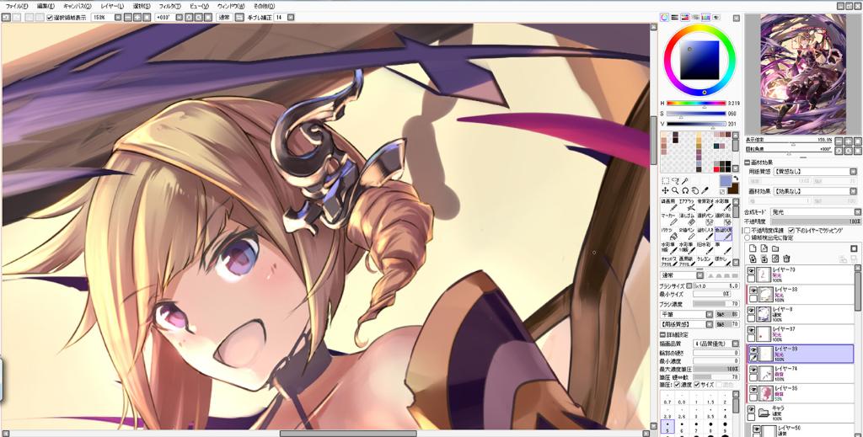Open the ウィンドウ(W) menu
This screenshot has height=437, width=863.
tap(231, 6)
